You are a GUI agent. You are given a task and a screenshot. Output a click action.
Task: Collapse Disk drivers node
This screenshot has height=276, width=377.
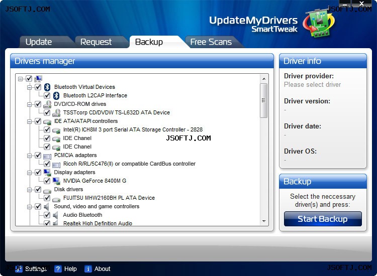(29, 190)
